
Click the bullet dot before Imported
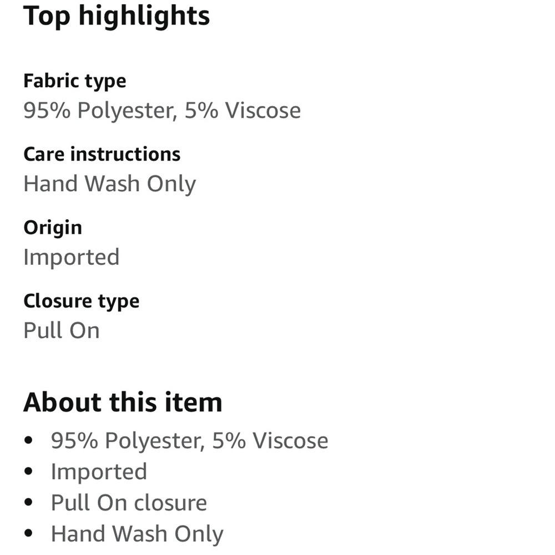[x=29, y=471]
